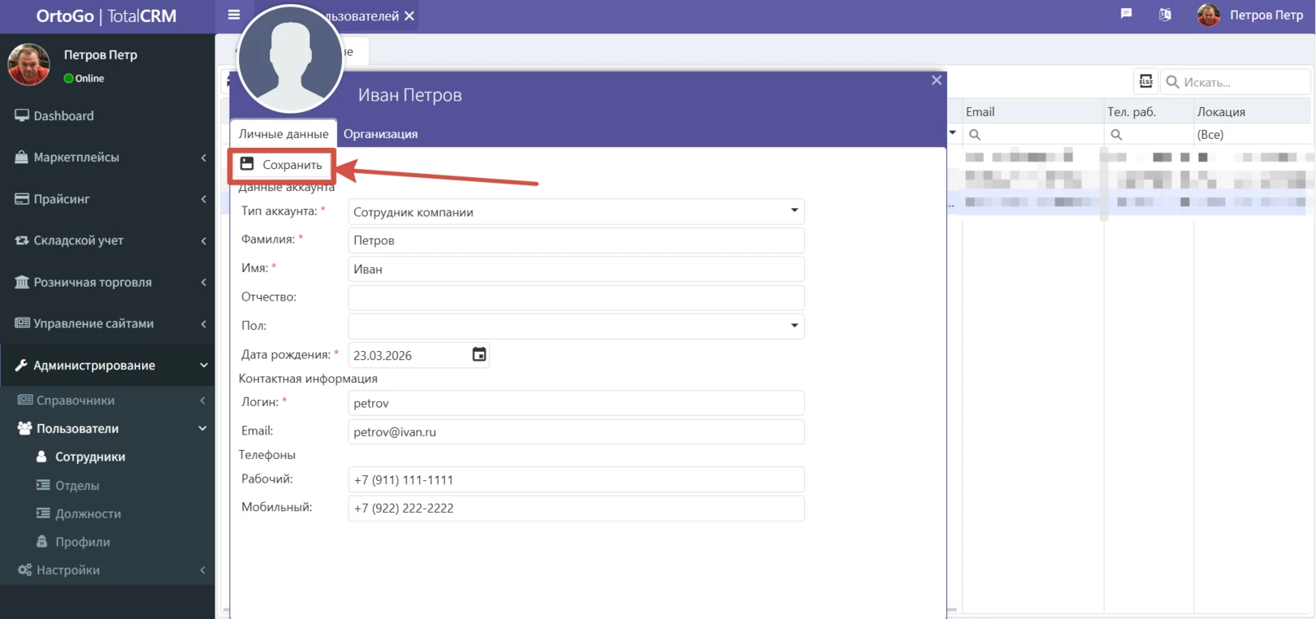
Task: Open the date of birth calendar picker
Action: click(479, 354)
